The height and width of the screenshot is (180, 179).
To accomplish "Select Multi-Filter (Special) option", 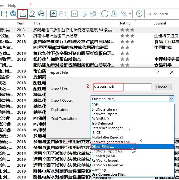I will point(132,137).
